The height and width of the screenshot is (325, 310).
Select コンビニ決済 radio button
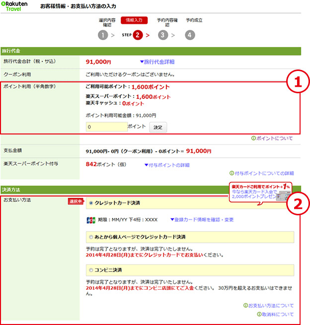(91, 270)
